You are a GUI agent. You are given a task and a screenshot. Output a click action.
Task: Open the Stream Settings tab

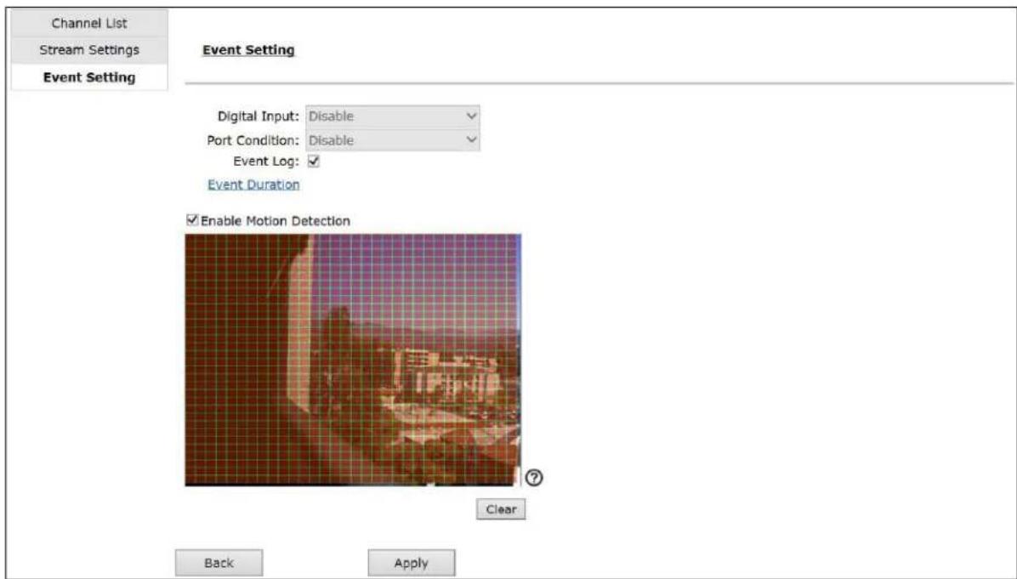click(89, 50)
